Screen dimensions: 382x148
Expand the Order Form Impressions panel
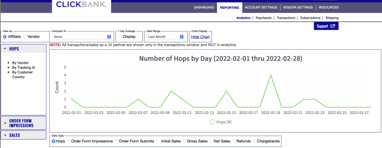click(x=24, y=123)
